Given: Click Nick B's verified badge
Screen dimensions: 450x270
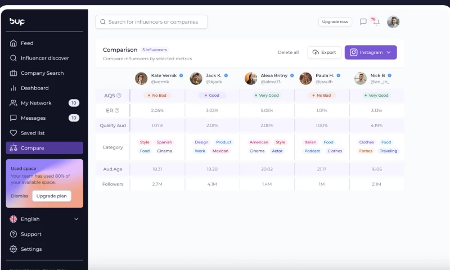Looking at the screenshot, I should pyautogui.click(x=389, y=75).
